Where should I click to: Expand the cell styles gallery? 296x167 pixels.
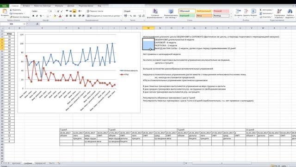[231, 17]
